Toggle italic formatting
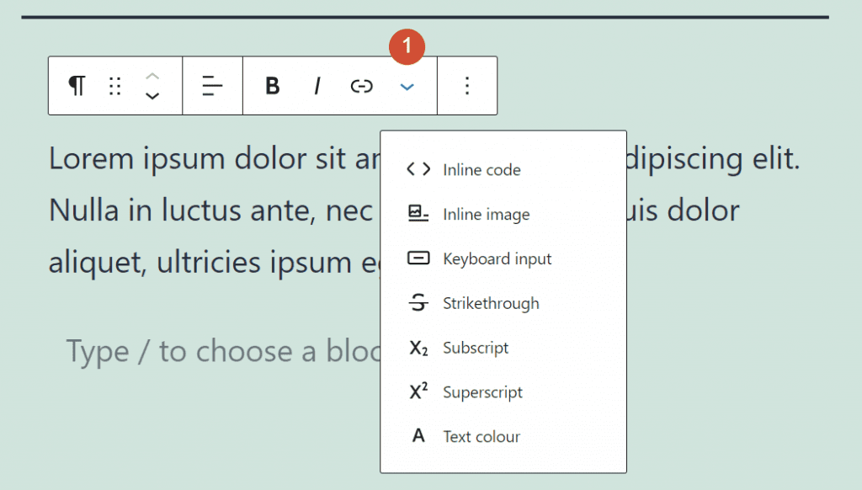The width and height of the screenshot is (862, 490). pyautogui.click(x=317, y=85)
